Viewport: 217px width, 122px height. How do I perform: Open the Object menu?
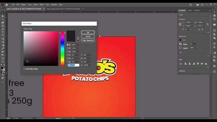(24, 4)
